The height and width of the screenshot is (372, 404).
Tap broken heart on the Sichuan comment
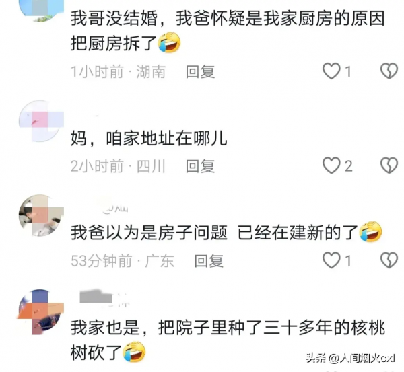coord(389,165)
